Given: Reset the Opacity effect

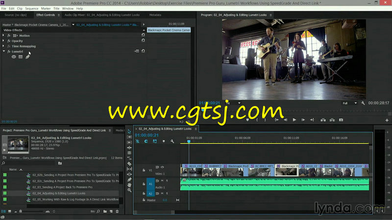Looking at the screenshot, I should click(143, 41).
